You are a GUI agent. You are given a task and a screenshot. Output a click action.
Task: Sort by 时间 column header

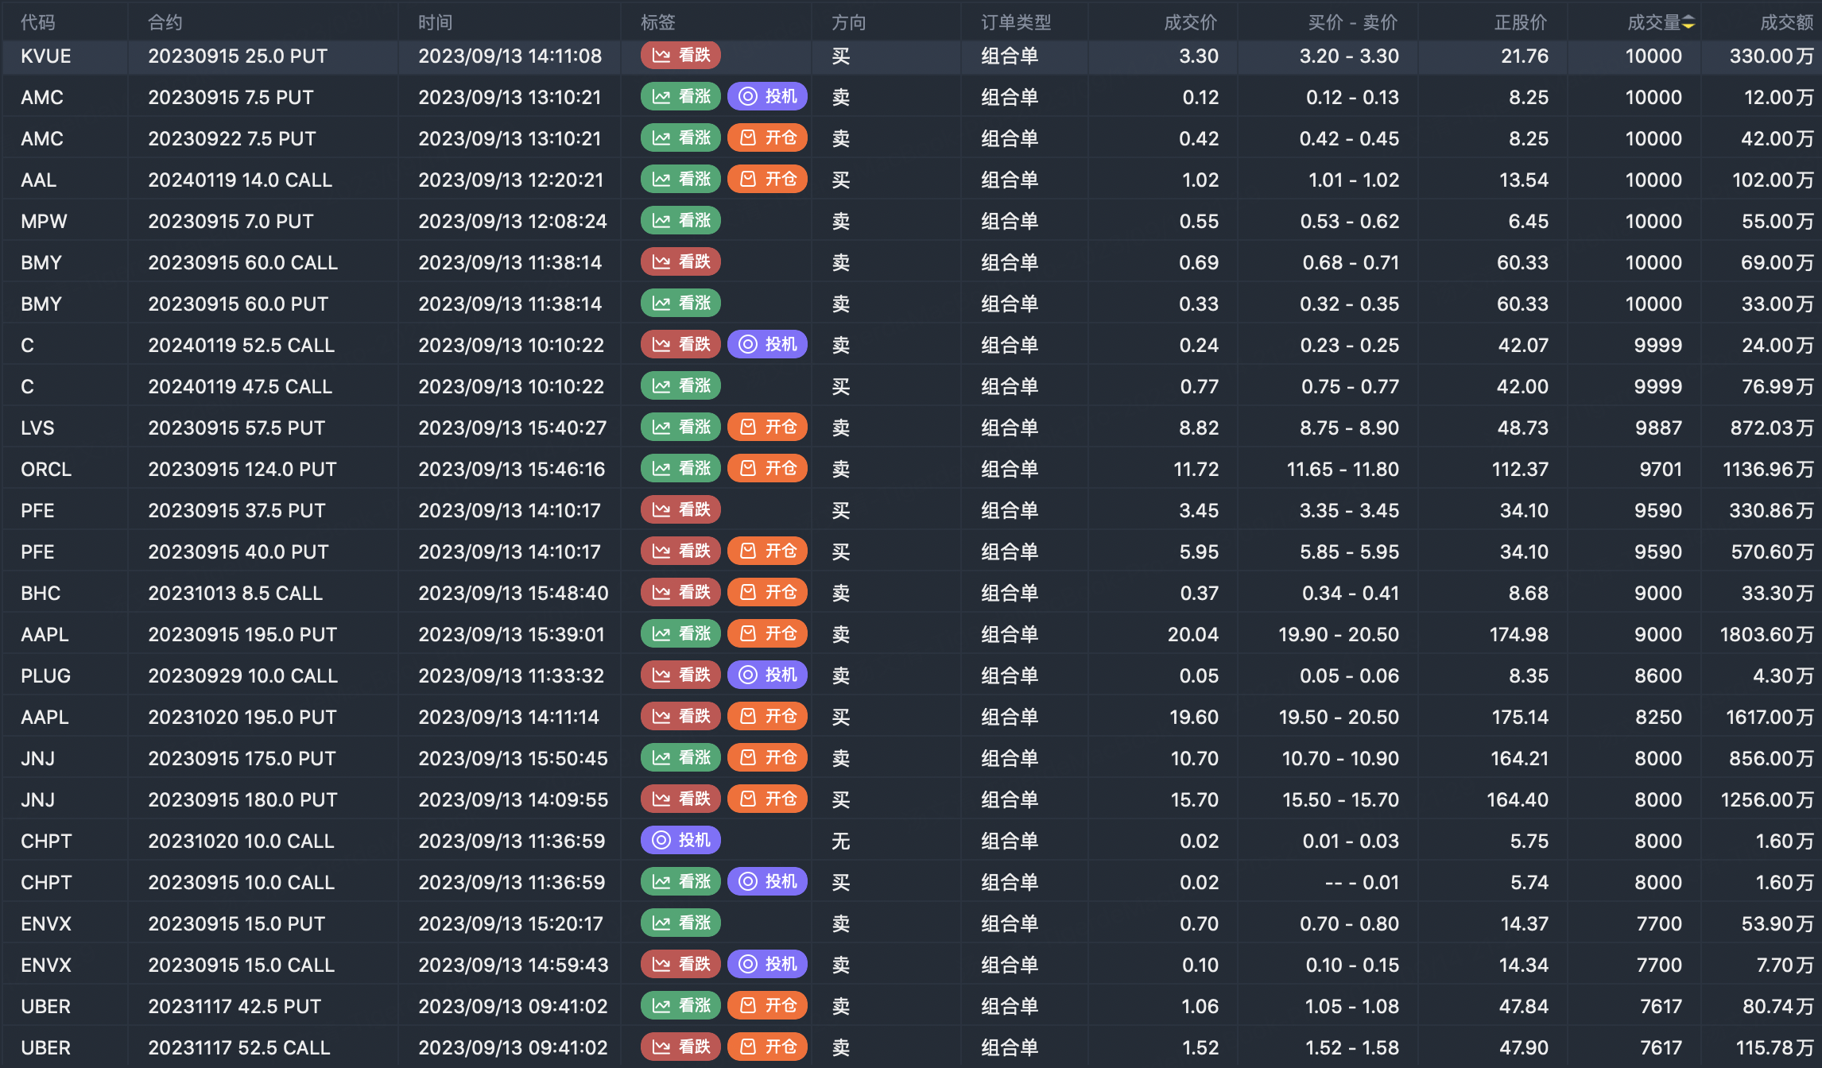point(435,23)
